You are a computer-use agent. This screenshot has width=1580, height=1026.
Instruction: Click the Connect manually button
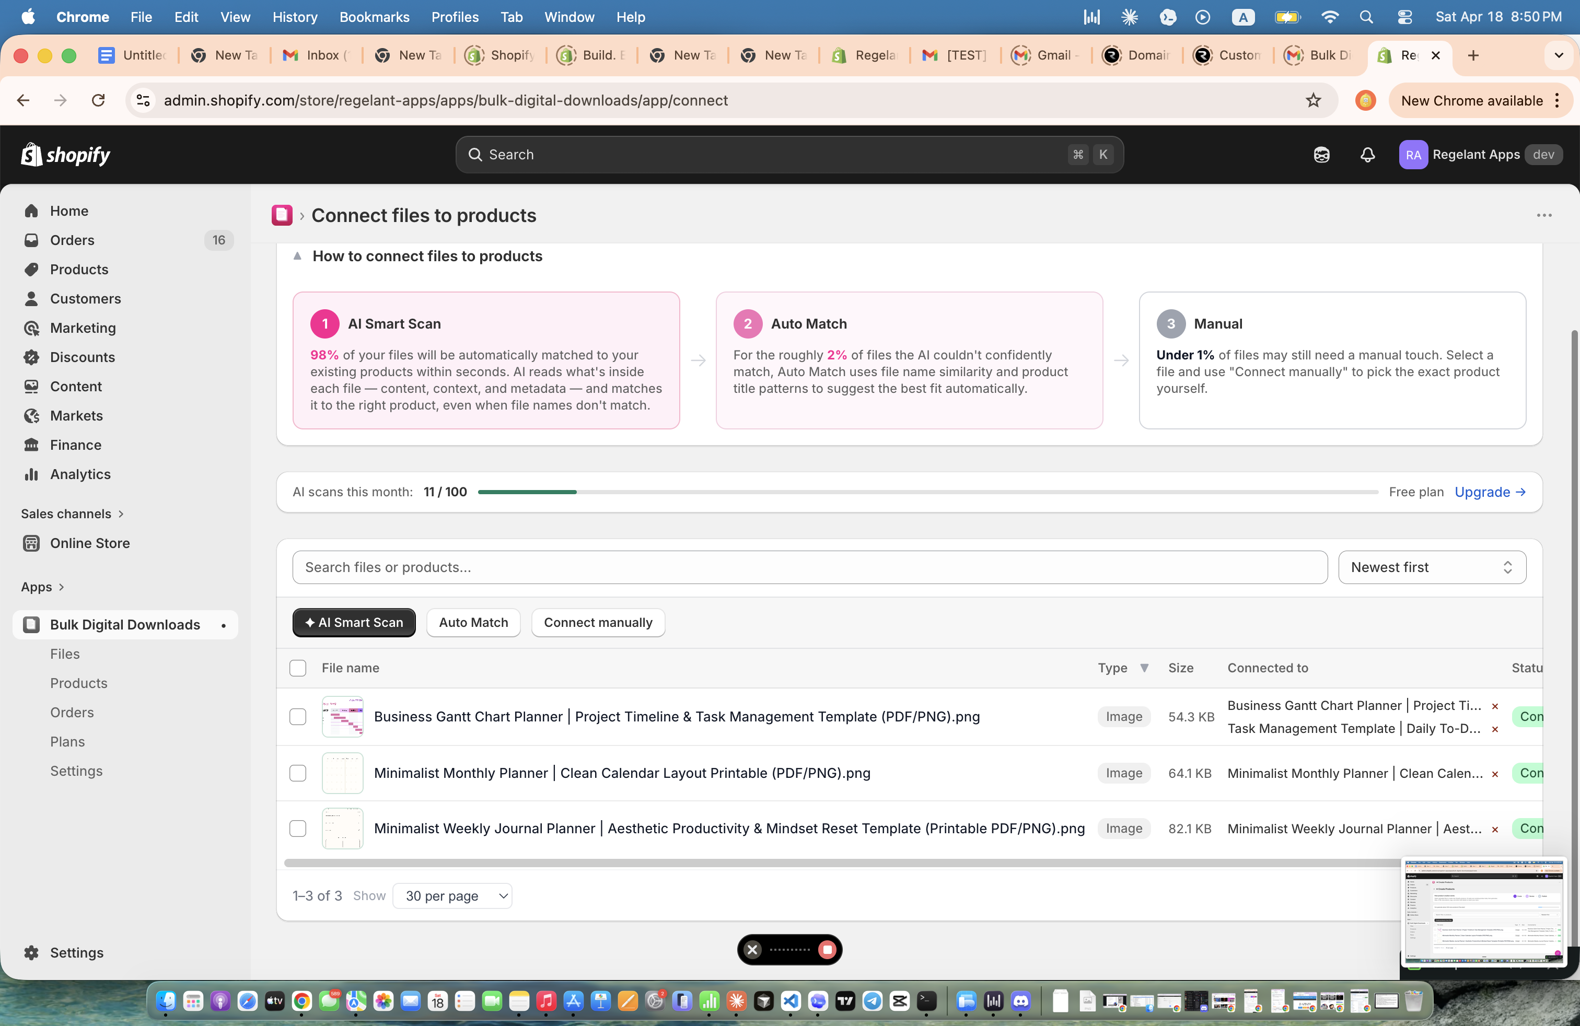click(x=598, y=623)
